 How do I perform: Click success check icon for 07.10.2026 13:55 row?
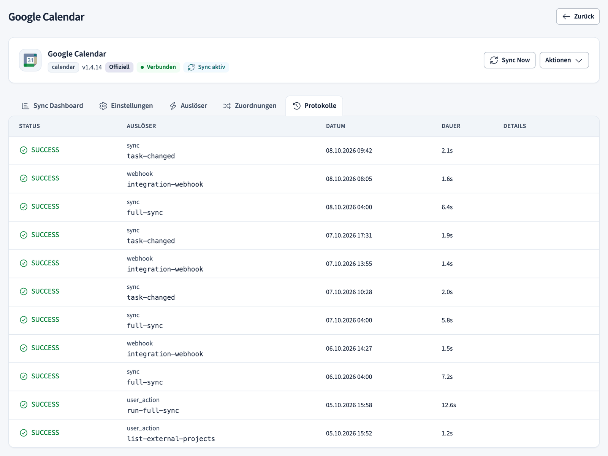[x=24, y=263]
